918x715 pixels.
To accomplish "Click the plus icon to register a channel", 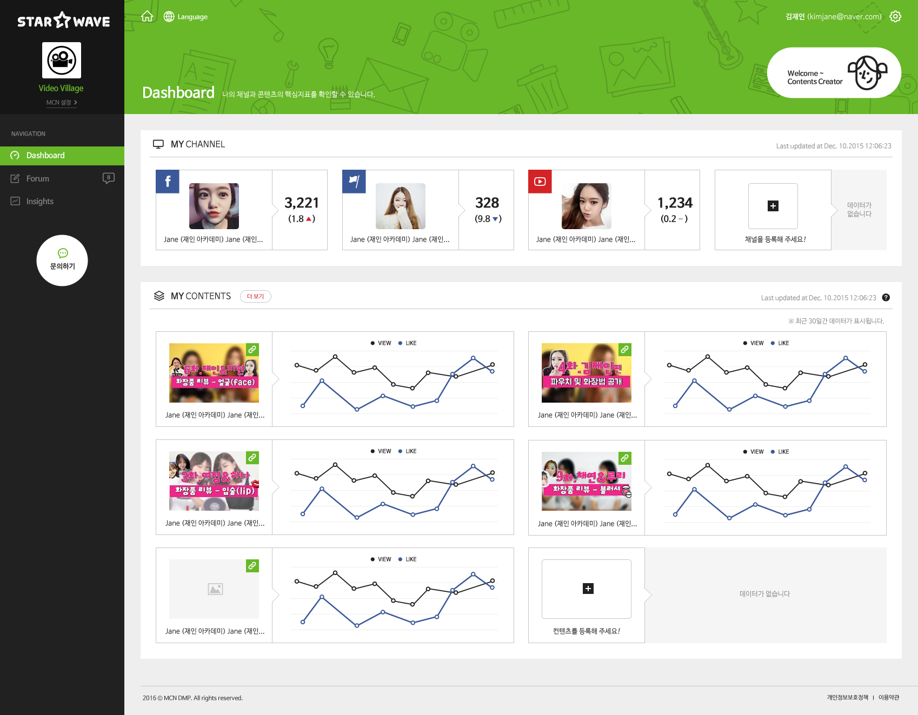I will 773,206.
